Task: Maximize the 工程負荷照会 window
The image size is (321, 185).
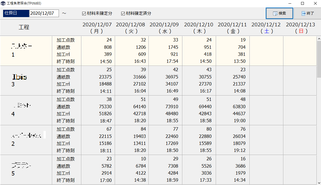Action: tap(302, 3)
